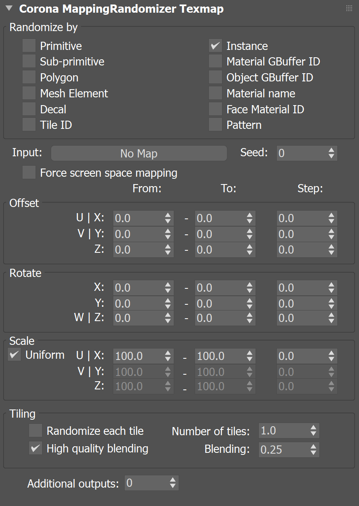Click the Blending spinner arrows
The height and width of the screenshot is (506, 359).
[x=314, y=450]
